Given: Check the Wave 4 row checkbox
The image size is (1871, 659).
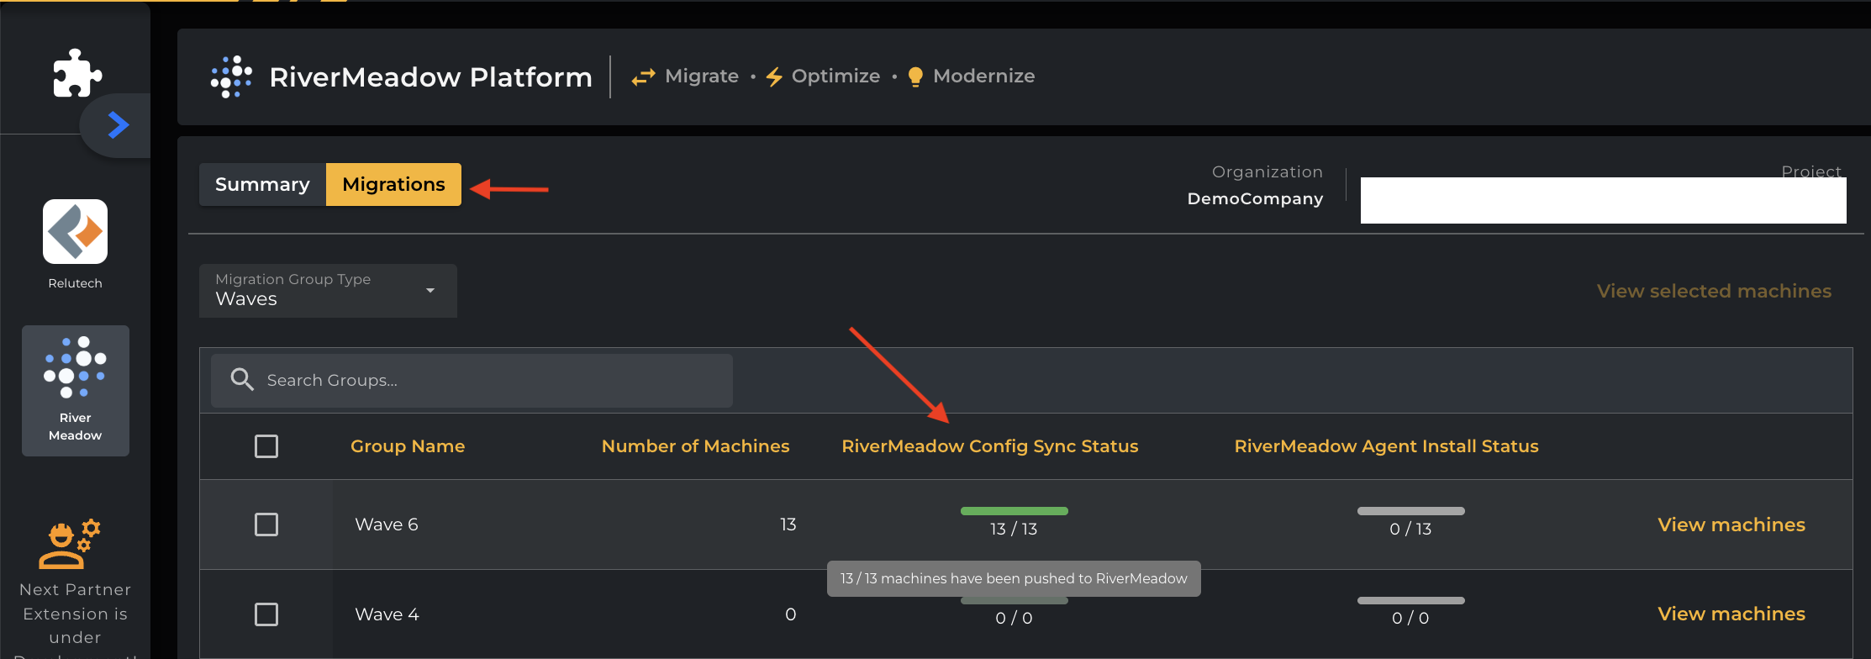Looking at the screenshot, I should (266, 614).
